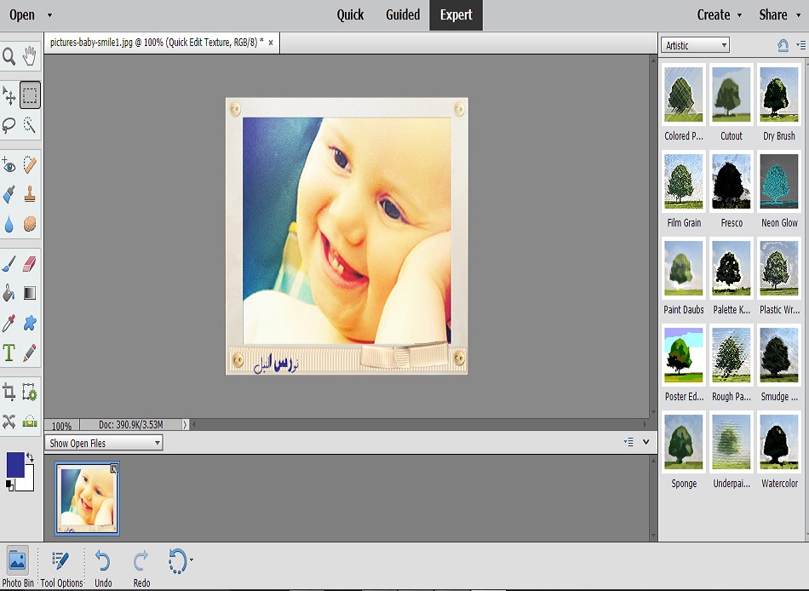Select the Eraser tool
The height and width of the screenshot is (591, 809).
[30, 264]
